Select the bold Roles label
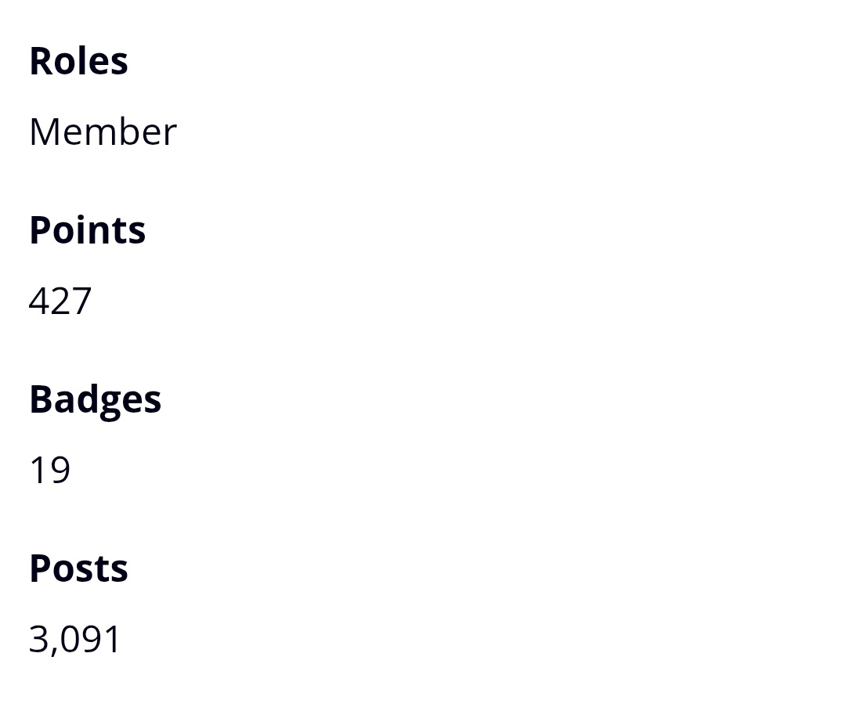Viewport: 846px width, 711px height. tap(78, 61)
